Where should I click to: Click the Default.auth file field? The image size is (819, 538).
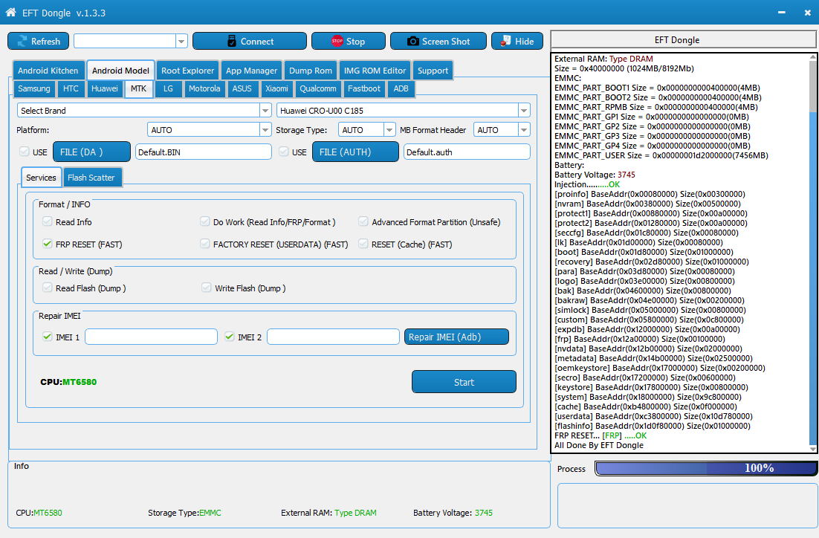[x=467, y=152]
